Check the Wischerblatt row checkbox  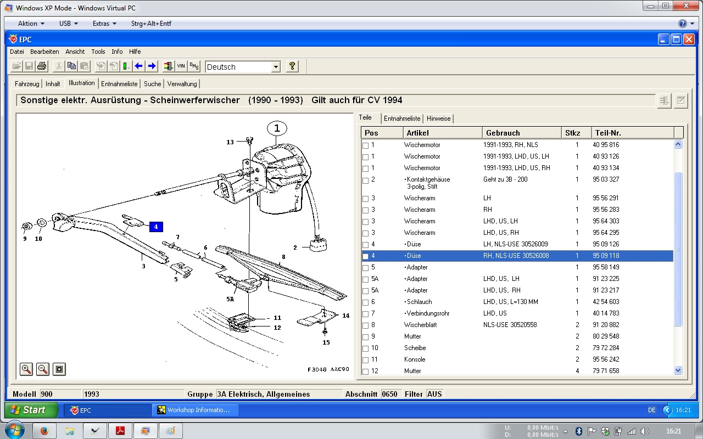tap(366, 325)
